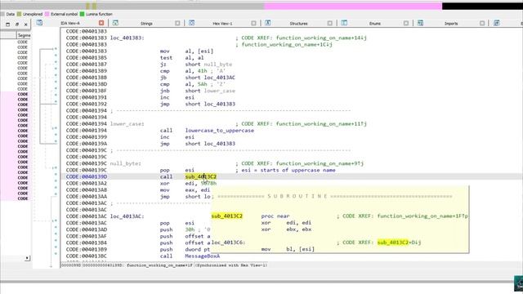
Task: Click address CODE:0040139D on highlighted line
Action: 87,176
